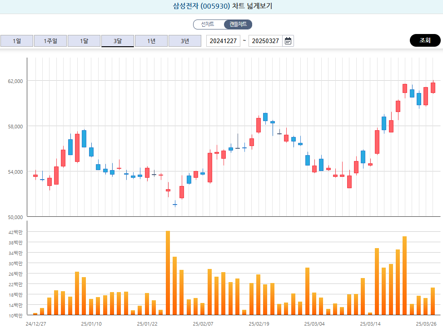Click the 54,000 price axis label

(x=15, y=172)
